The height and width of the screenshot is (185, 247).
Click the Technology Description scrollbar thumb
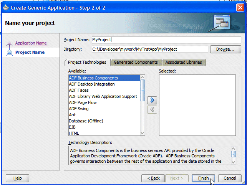[x=234, y=154]
